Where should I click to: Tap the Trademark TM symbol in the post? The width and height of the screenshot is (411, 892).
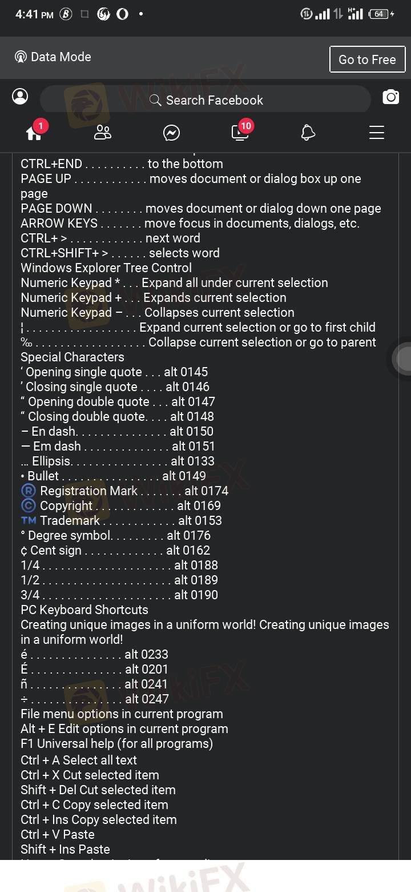[x=28, y=520]
